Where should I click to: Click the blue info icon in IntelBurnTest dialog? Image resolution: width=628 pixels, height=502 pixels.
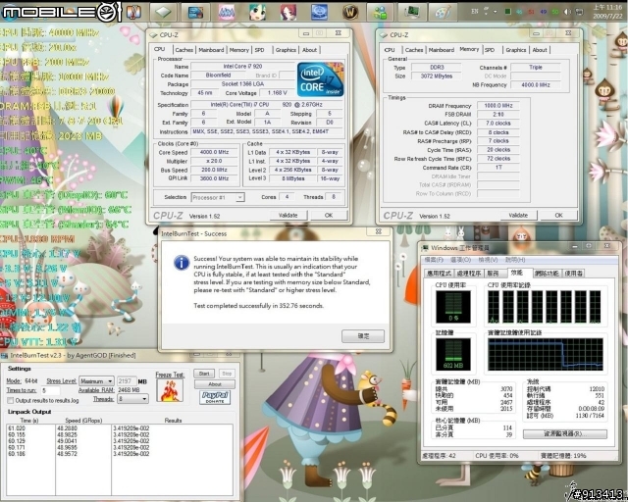182,263
